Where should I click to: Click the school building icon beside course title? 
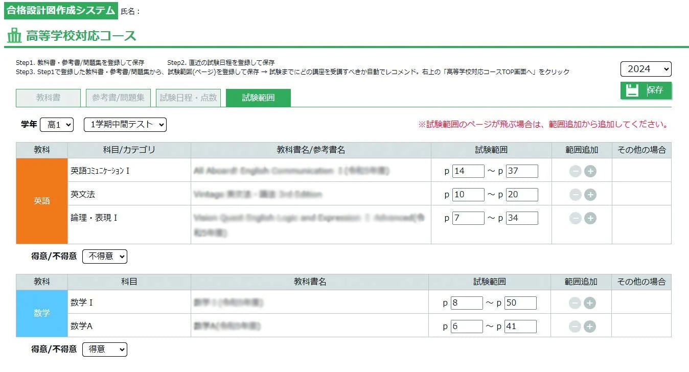click(15, 35)
